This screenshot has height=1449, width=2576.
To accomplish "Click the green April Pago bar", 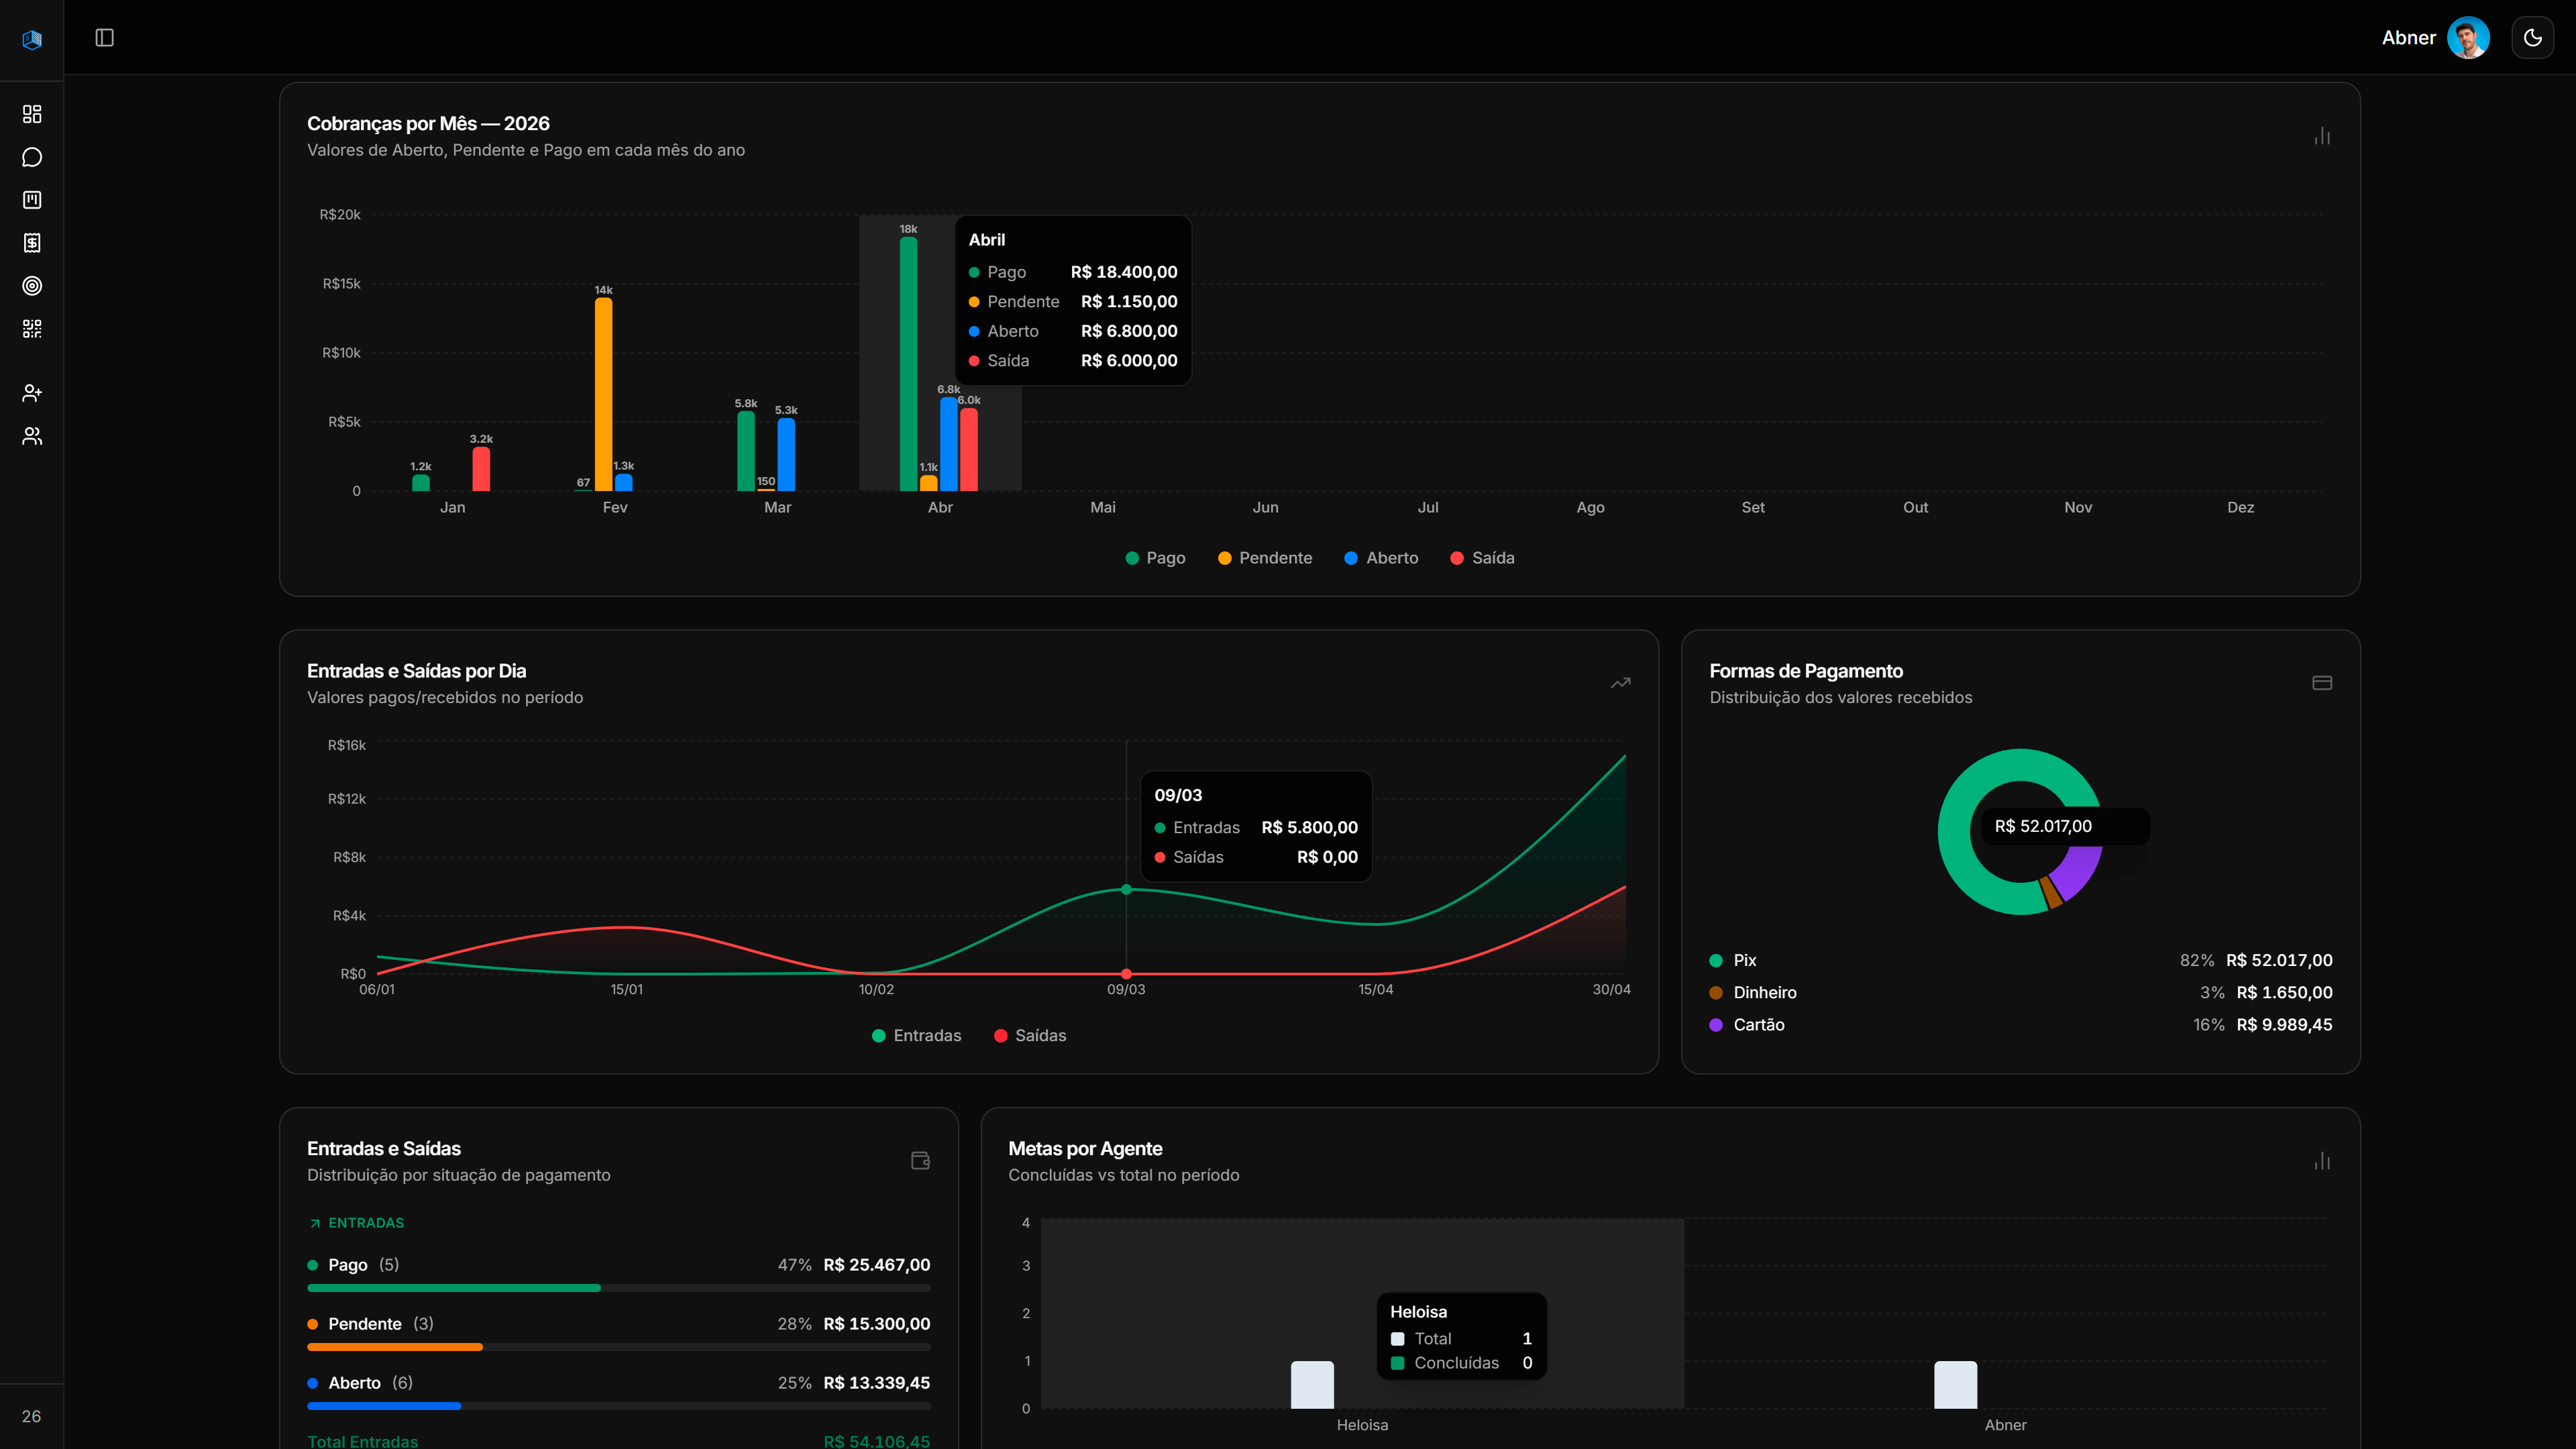I will coord(908,364).
